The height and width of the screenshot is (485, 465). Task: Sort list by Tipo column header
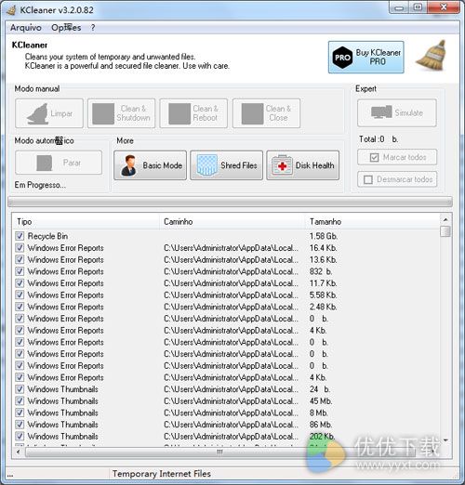pyautogui.click(x=86, y=222)
